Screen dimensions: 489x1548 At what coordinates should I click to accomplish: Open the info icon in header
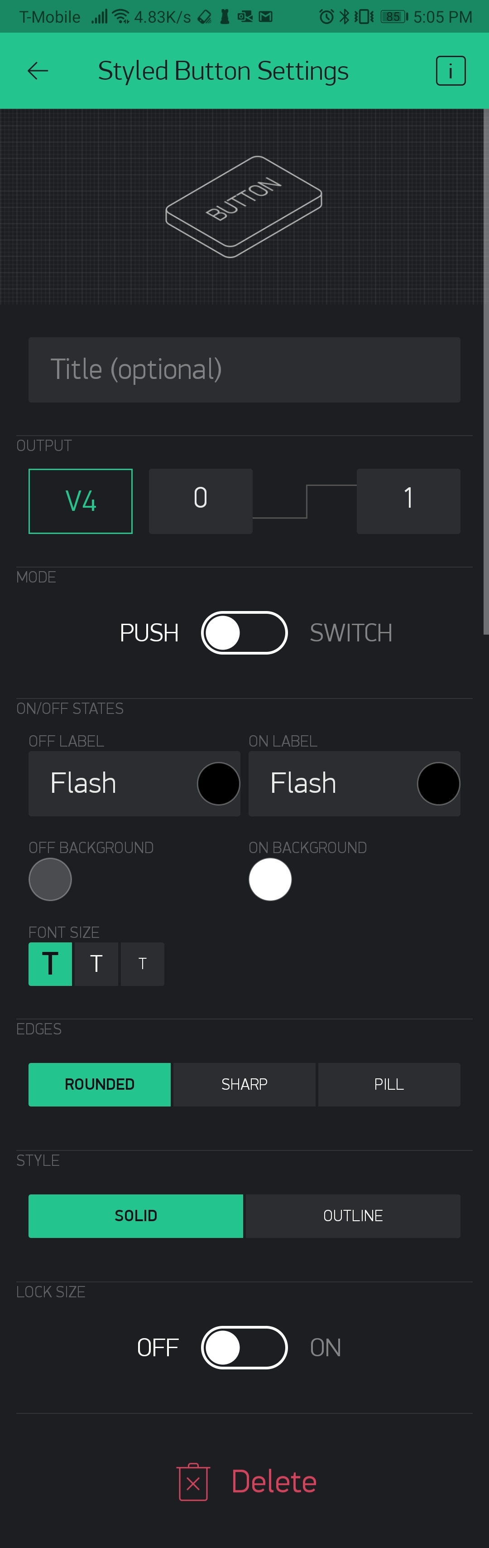(451, 71)
